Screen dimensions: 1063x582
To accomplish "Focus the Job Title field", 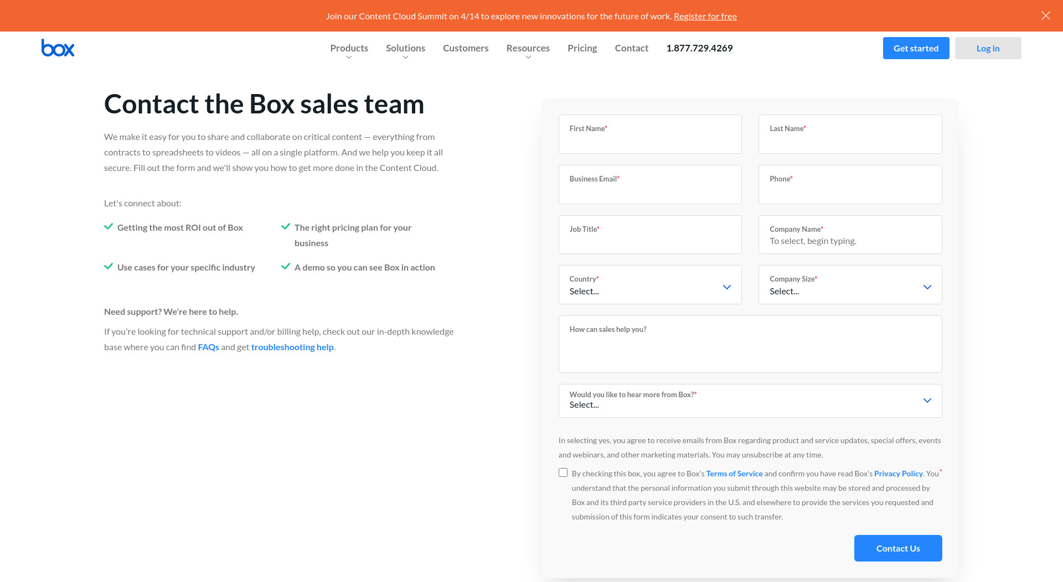I will [650, 235].
